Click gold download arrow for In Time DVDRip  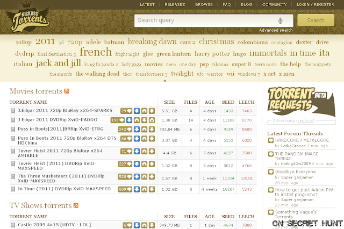click(152, 189)
